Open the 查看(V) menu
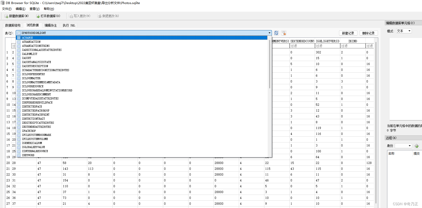The height and width of the screenshot is (208, 422). click(34, 9)
